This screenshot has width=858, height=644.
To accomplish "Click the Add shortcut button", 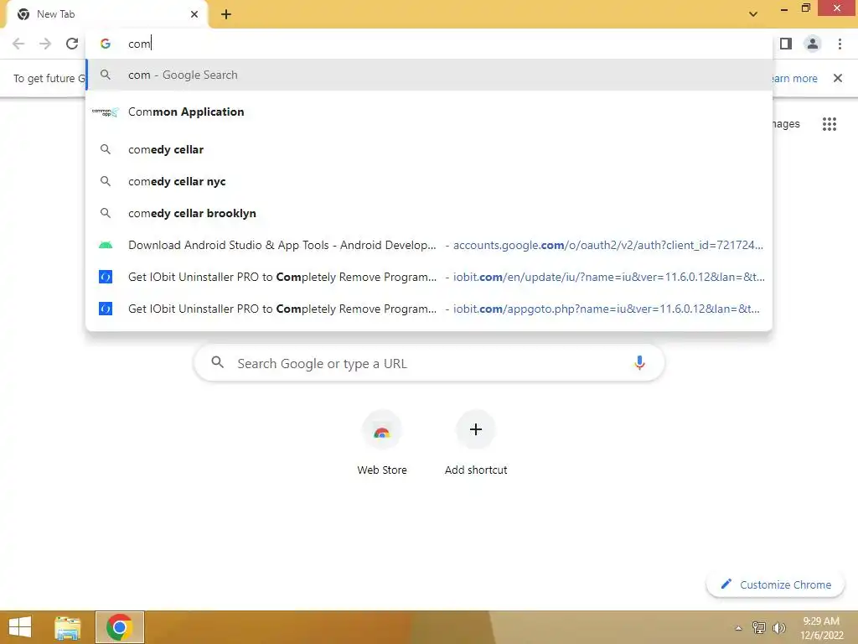I will pos(476,443).
